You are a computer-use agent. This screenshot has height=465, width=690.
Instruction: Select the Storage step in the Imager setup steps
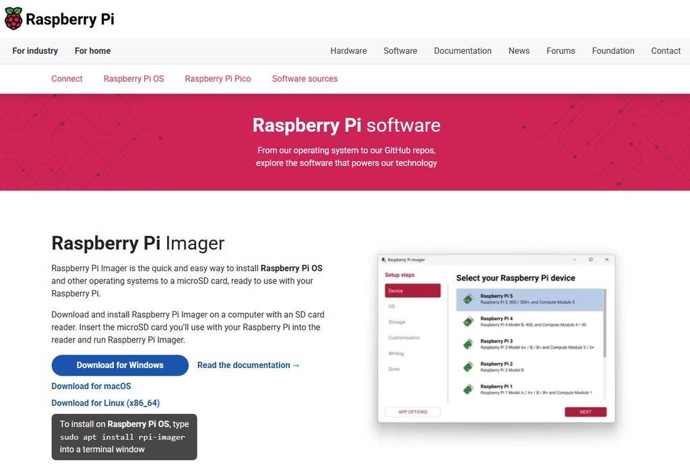tap(396, 322)
